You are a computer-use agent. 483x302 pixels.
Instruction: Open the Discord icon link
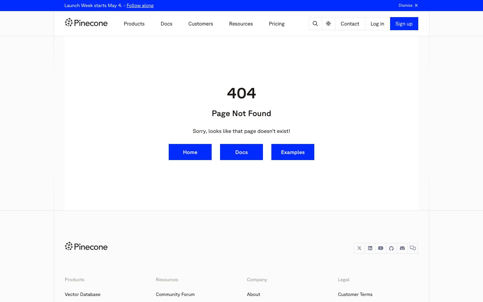click(x=402, y=248)
